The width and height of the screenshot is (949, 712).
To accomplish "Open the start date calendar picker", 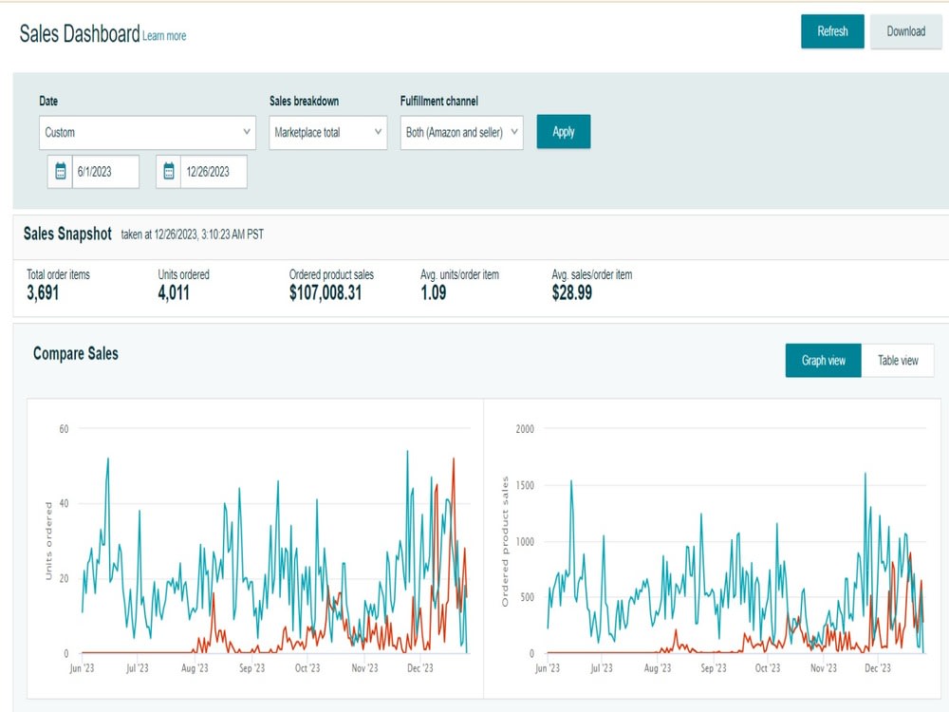I will coord(59,172).
